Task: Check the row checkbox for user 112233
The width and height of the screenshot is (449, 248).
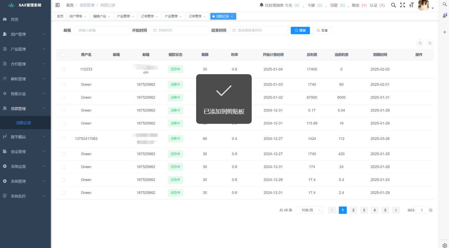Action: [x=63, y=69]
